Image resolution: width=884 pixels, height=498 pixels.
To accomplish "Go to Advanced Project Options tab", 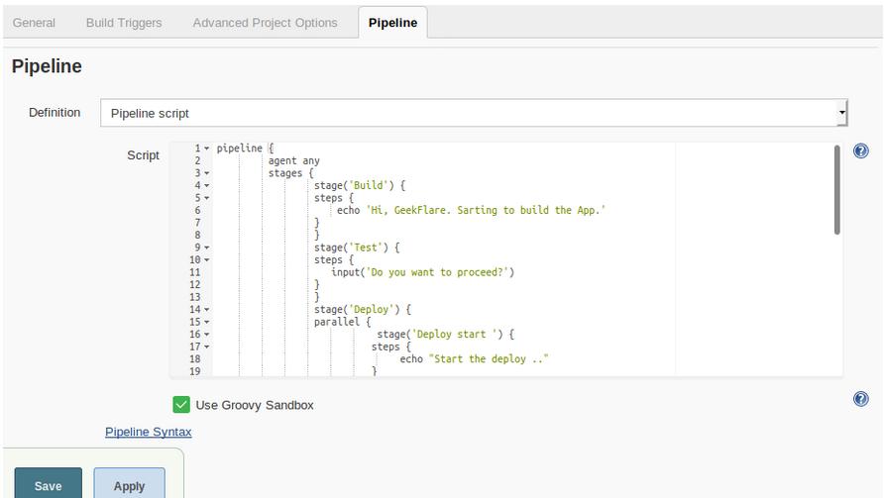I will point(265,23).
